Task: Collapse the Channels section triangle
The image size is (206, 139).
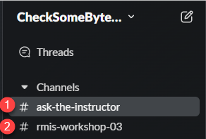Action: pyautogui.click(x=24, y=87)
